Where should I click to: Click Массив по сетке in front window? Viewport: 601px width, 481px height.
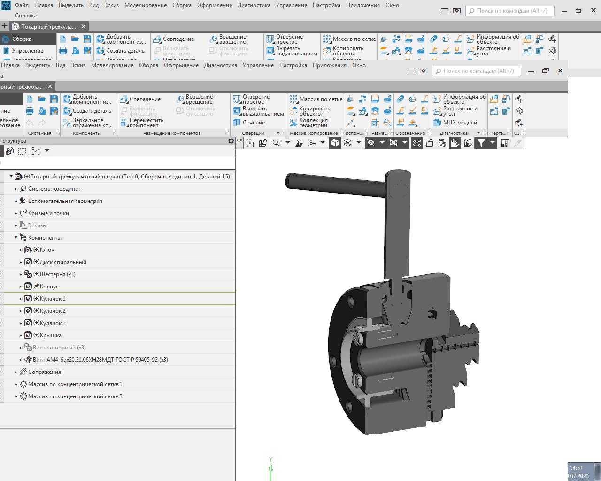point(316,99)
